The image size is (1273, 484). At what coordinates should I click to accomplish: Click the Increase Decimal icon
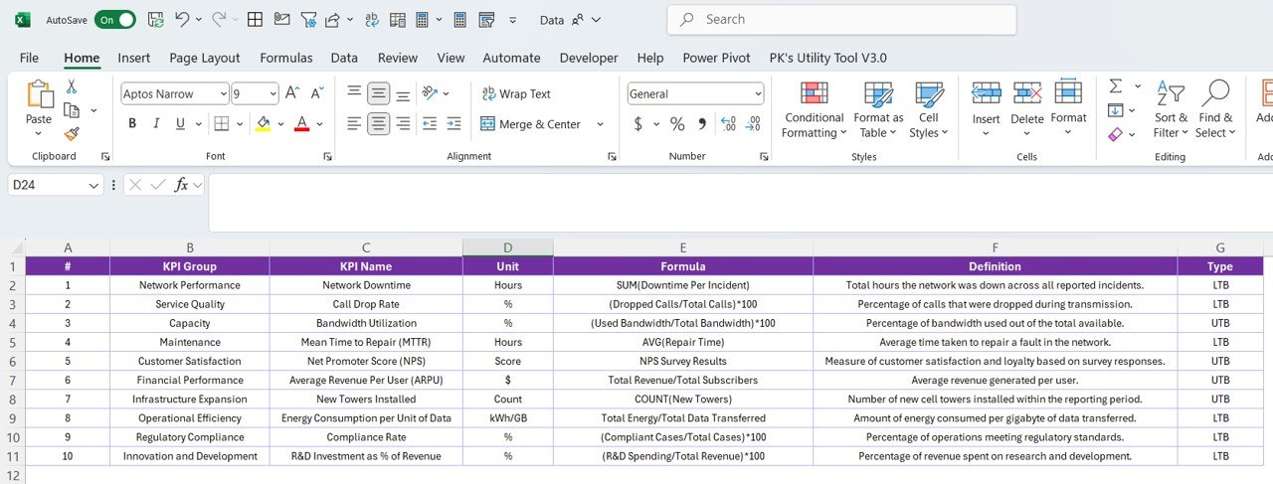pyautogui.click(x=728, y=124)
